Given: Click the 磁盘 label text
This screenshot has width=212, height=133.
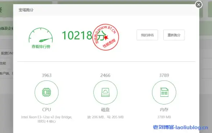Looking at the screenshot, I should tap(105, 110).
